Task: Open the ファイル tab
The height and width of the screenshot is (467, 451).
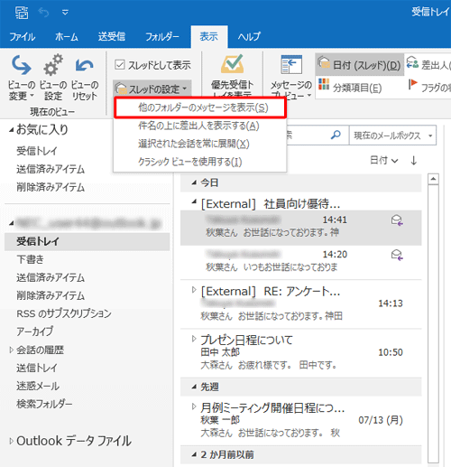Action: point(23,37)
